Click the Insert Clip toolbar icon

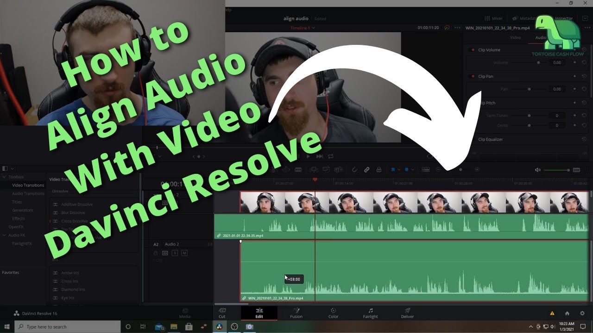pos(314,170)
